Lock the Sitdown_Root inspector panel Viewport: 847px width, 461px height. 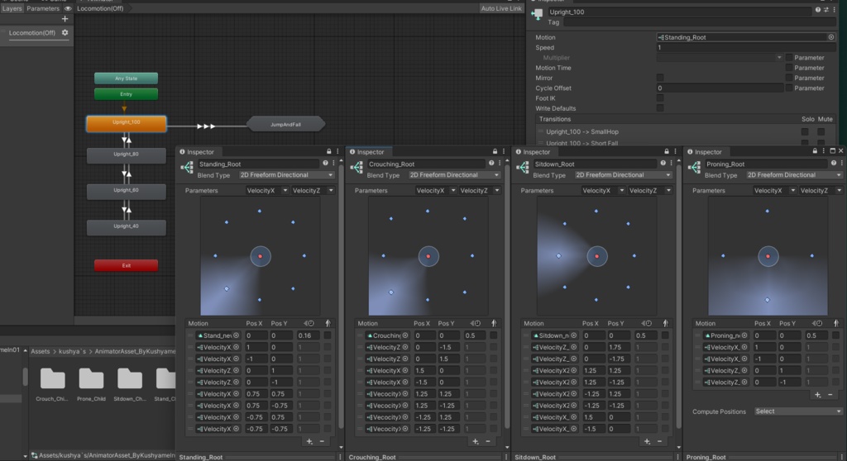[667, 152]
